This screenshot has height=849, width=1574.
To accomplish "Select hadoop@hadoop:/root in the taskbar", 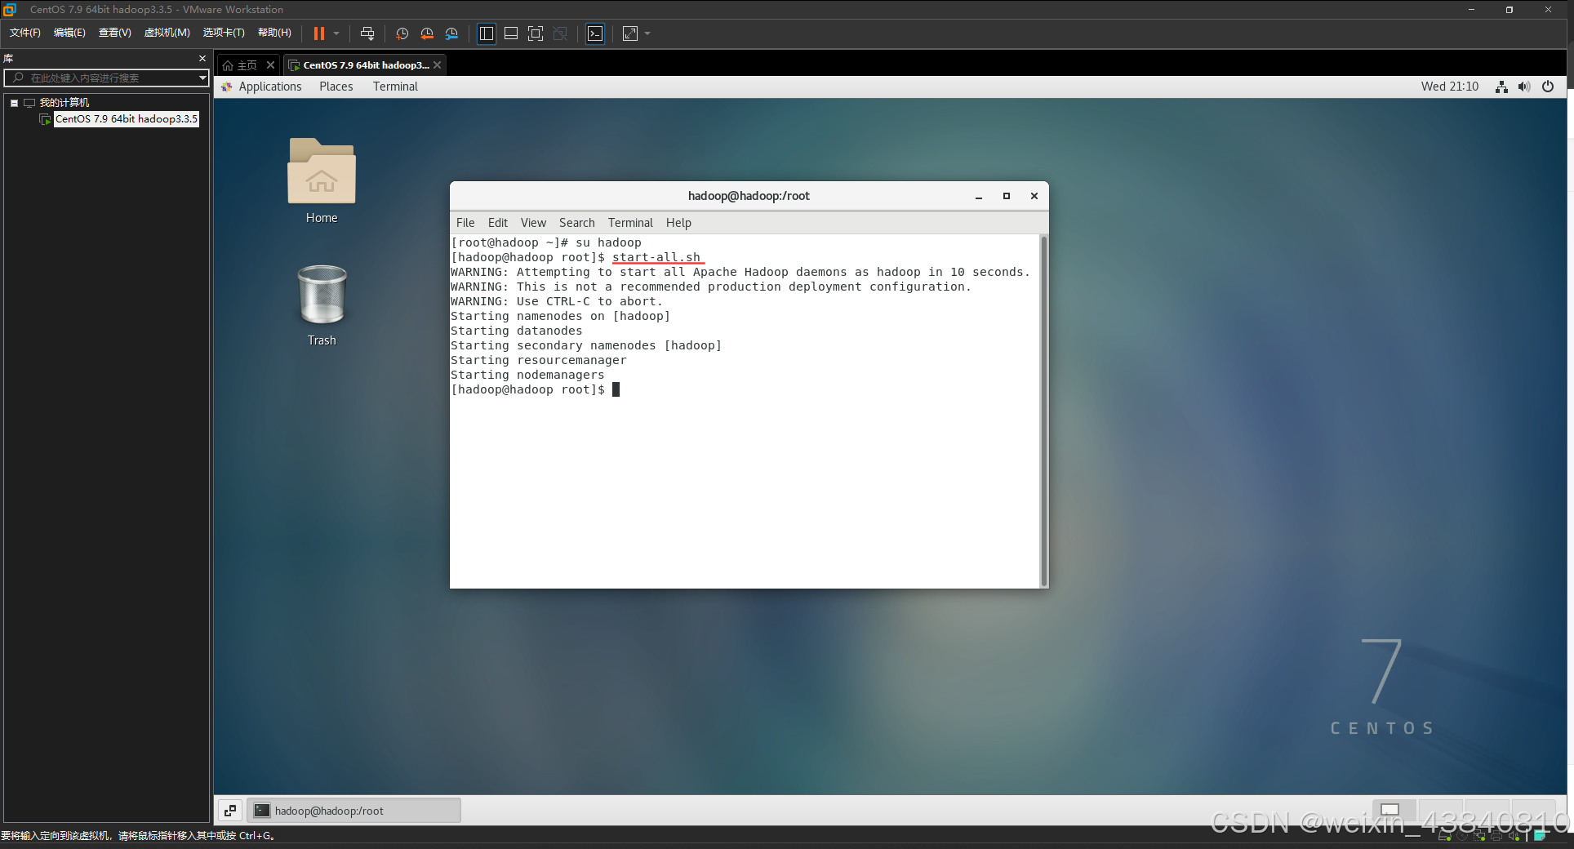I will coord(354,810).
